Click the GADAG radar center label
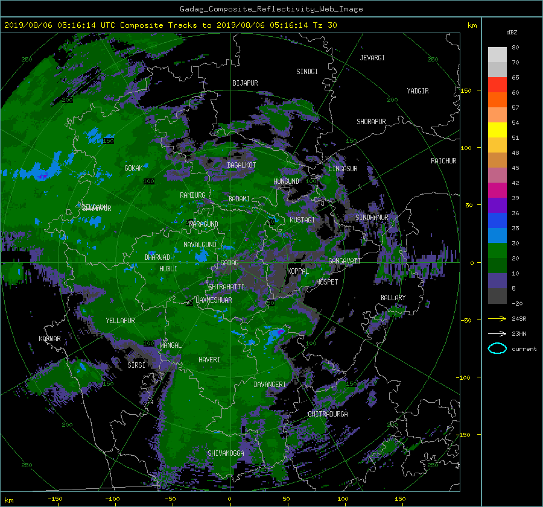Screen dimensions: 543x507 point(229,263)
